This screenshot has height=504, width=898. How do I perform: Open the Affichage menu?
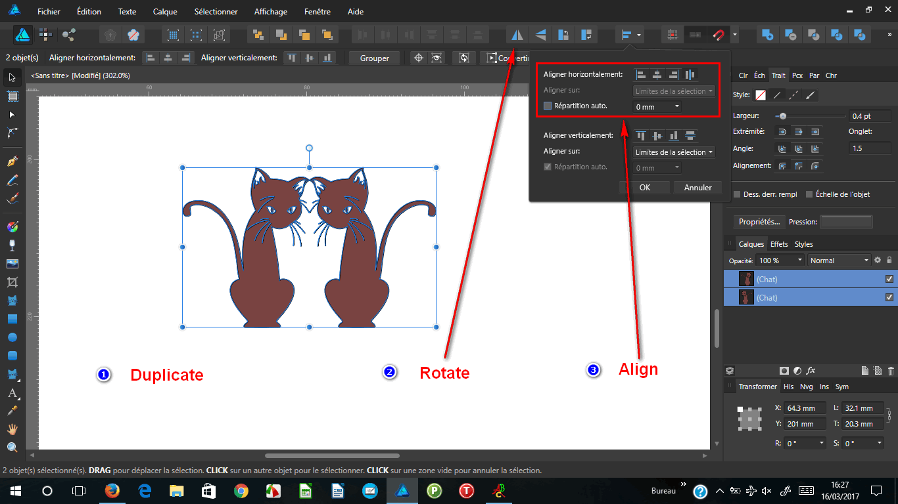pyautogui.click(x=270, y=11)
